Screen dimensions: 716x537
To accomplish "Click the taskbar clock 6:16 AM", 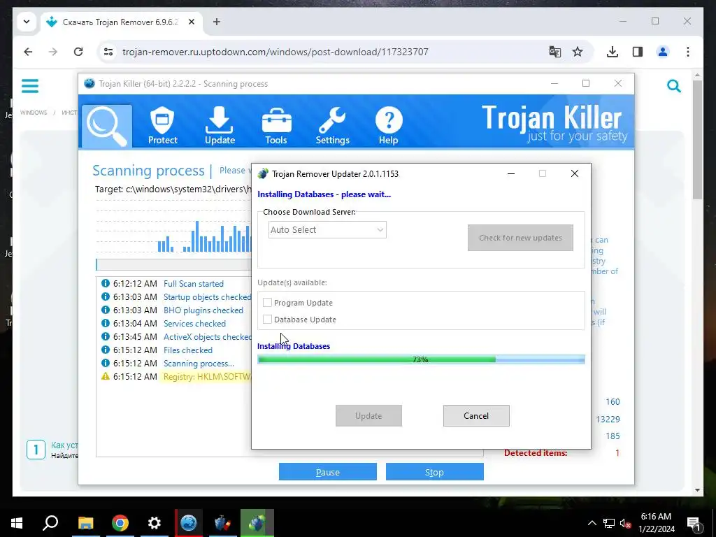I will click(656, 517).
